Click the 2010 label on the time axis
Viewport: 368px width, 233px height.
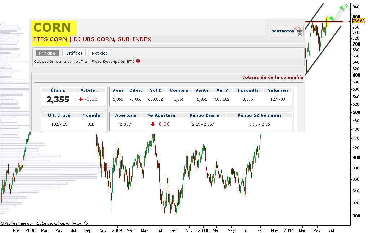click(x=203, y=230)
